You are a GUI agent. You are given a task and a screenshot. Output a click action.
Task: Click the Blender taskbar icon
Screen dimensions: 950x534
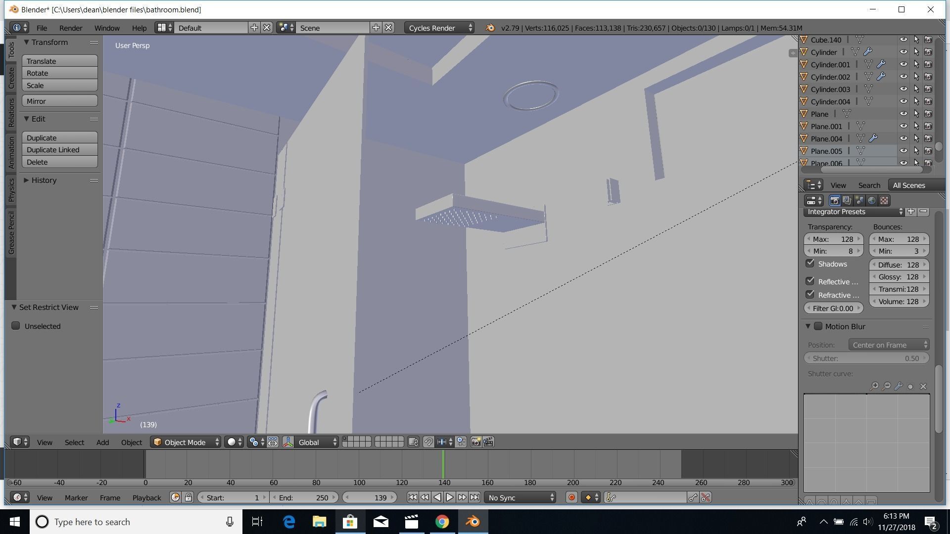(473, 522)
